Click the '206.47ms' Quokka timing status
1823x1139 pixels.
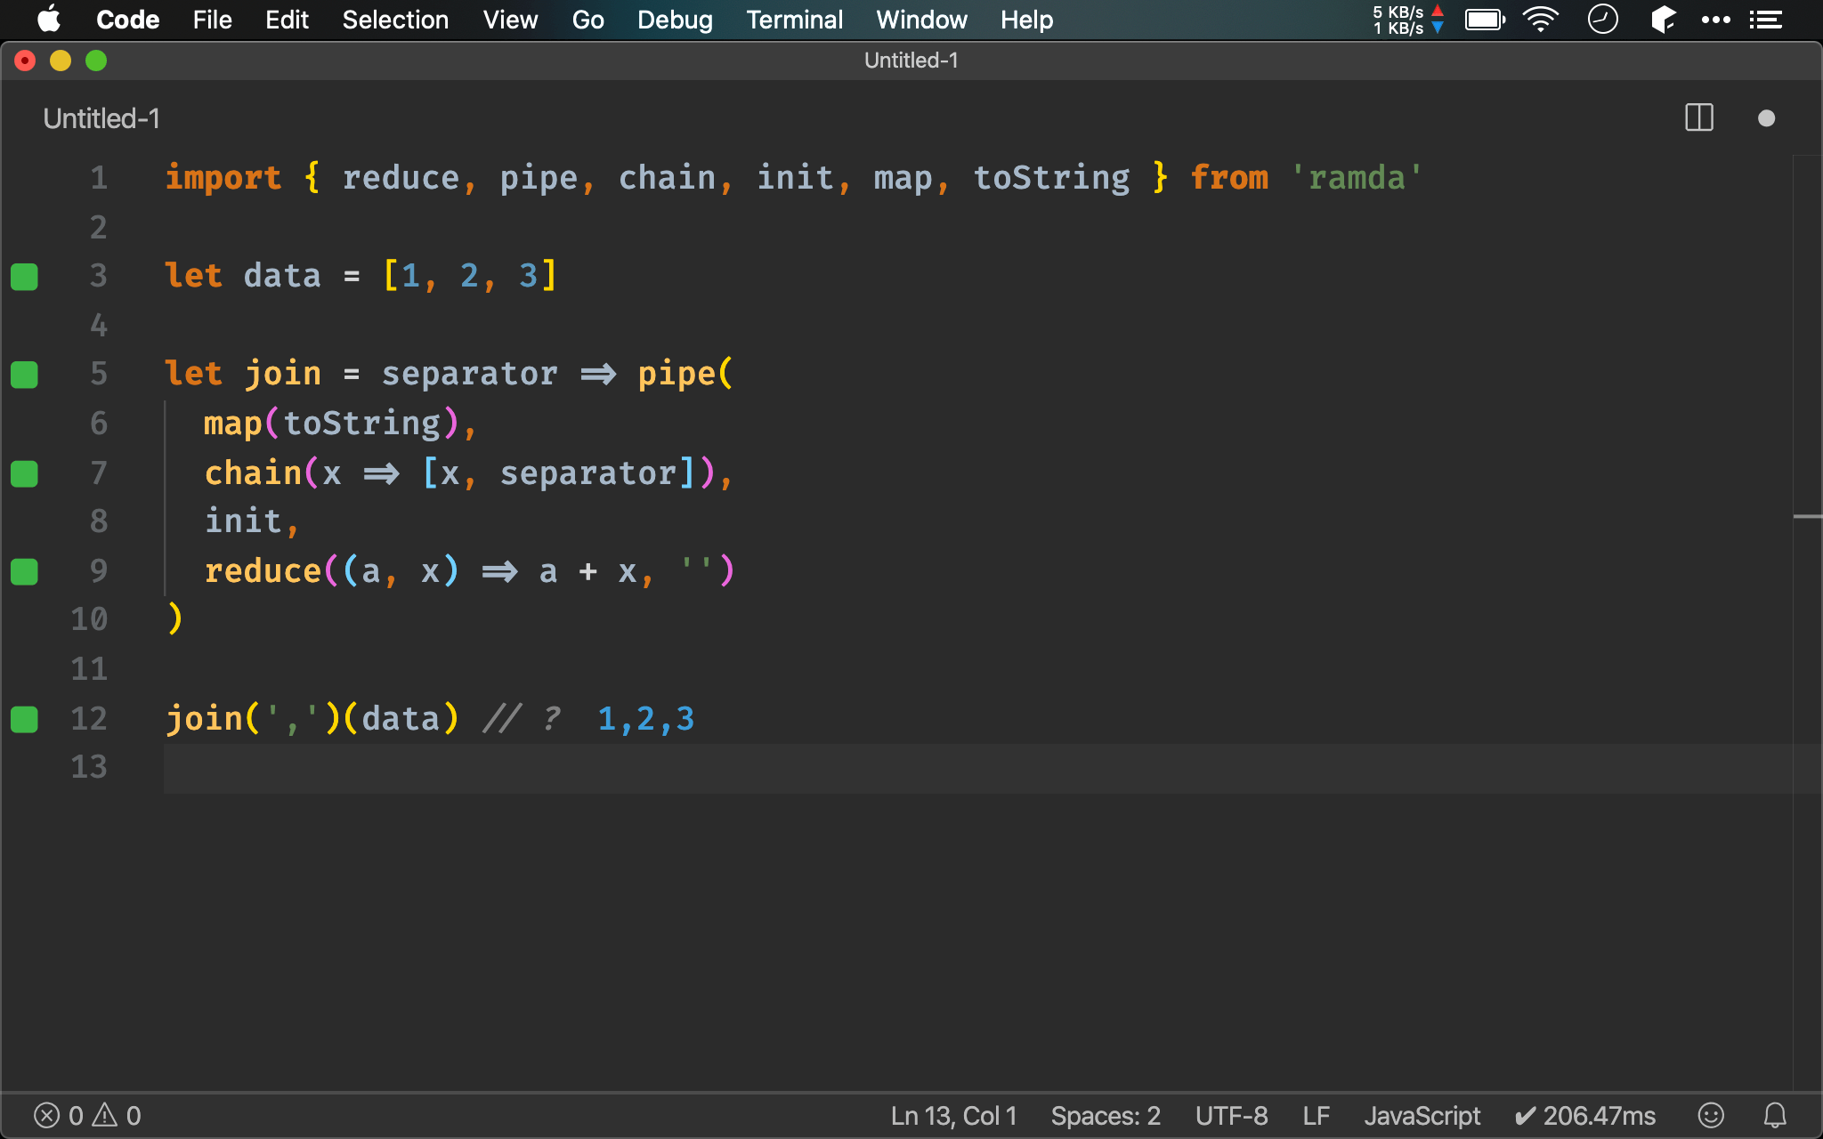1585,1116
